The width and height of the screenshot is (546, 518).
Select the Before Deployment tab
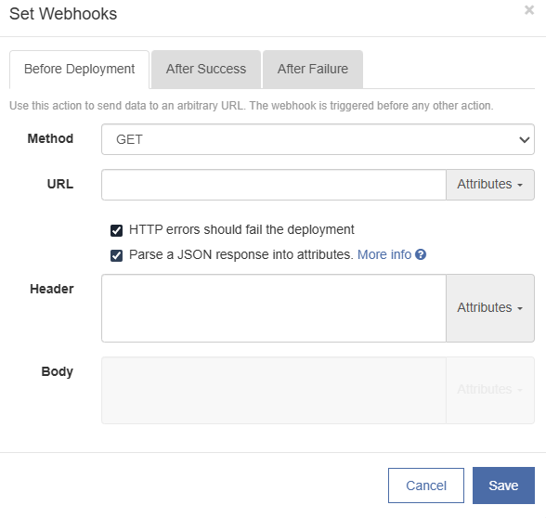point(80,70)
